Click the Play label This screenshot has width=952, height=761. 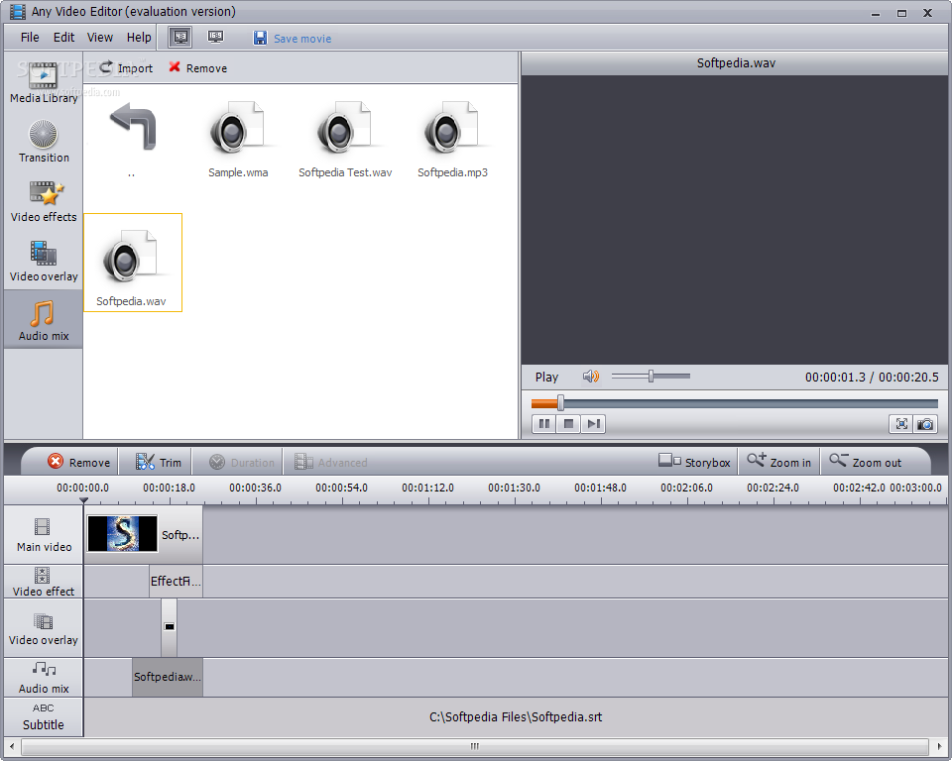[546, 377]
